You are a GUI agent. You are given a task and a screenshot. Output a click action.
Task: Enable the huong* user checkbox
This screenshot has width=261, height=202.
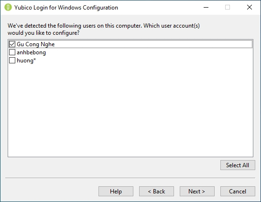[12, 61]
